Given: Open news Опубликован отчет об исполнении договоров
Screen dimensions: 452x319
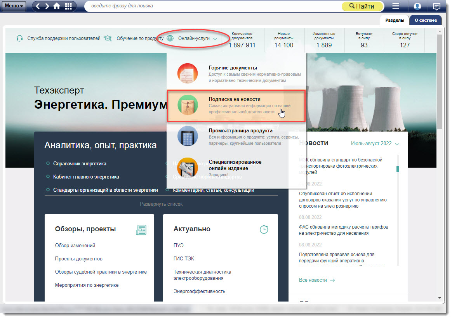Looking at the screenshot, I should [343, 200].
